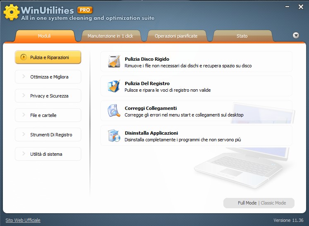Image resolution: width=309 pixels, height=226 pixels.
Task: Click the Corregge gli errori nel menu description
Action: click(x=184, y=115)
